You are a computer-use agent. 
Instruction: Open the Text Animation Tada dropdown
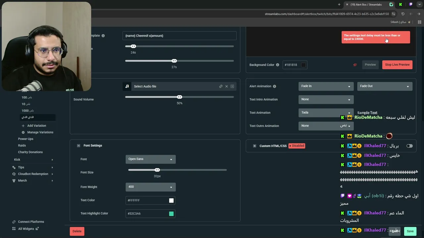[x=326, y=113]
